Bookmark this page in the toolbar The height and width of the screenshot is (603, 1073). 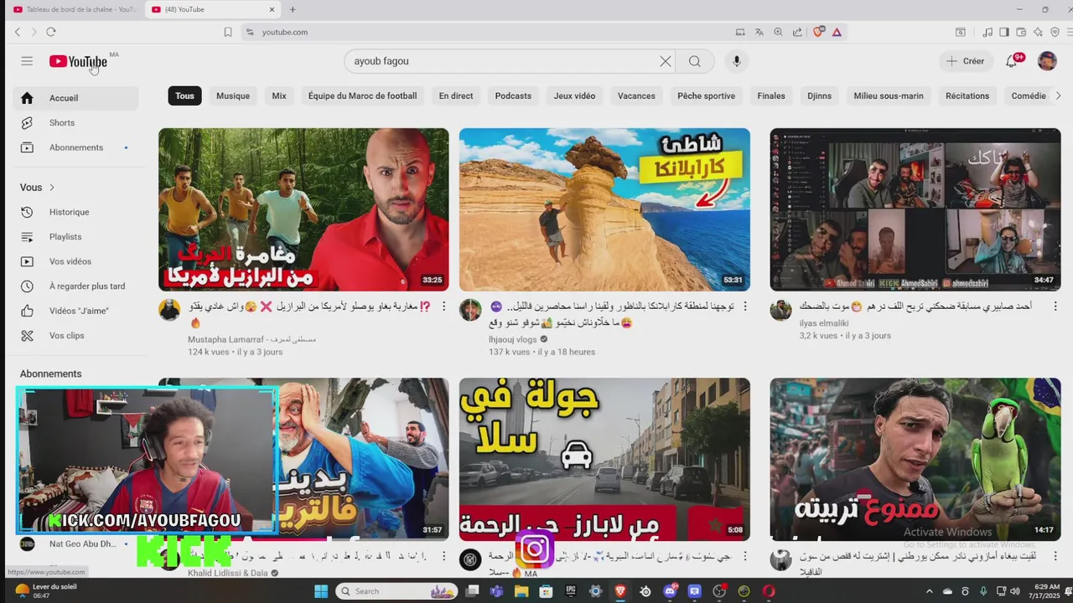pos(227,32)
